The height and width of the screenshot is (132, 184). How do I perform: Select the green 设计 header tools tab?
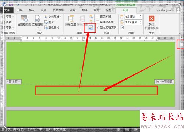(125, 10)
